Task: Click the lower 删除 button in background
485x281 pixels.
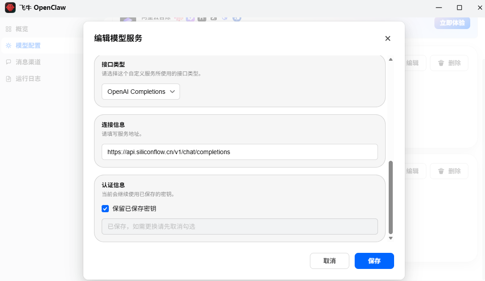Action: (449, 171)
